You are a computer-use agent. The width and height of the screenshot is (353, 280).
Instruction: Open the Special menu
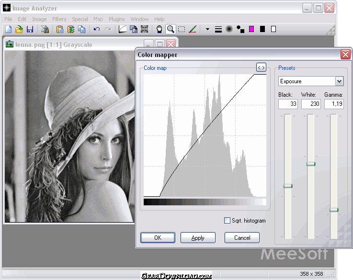(80, 19)
